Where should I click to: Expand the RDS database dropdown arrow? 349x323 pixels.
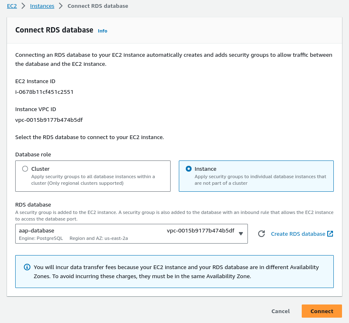[x=241, y=234]
